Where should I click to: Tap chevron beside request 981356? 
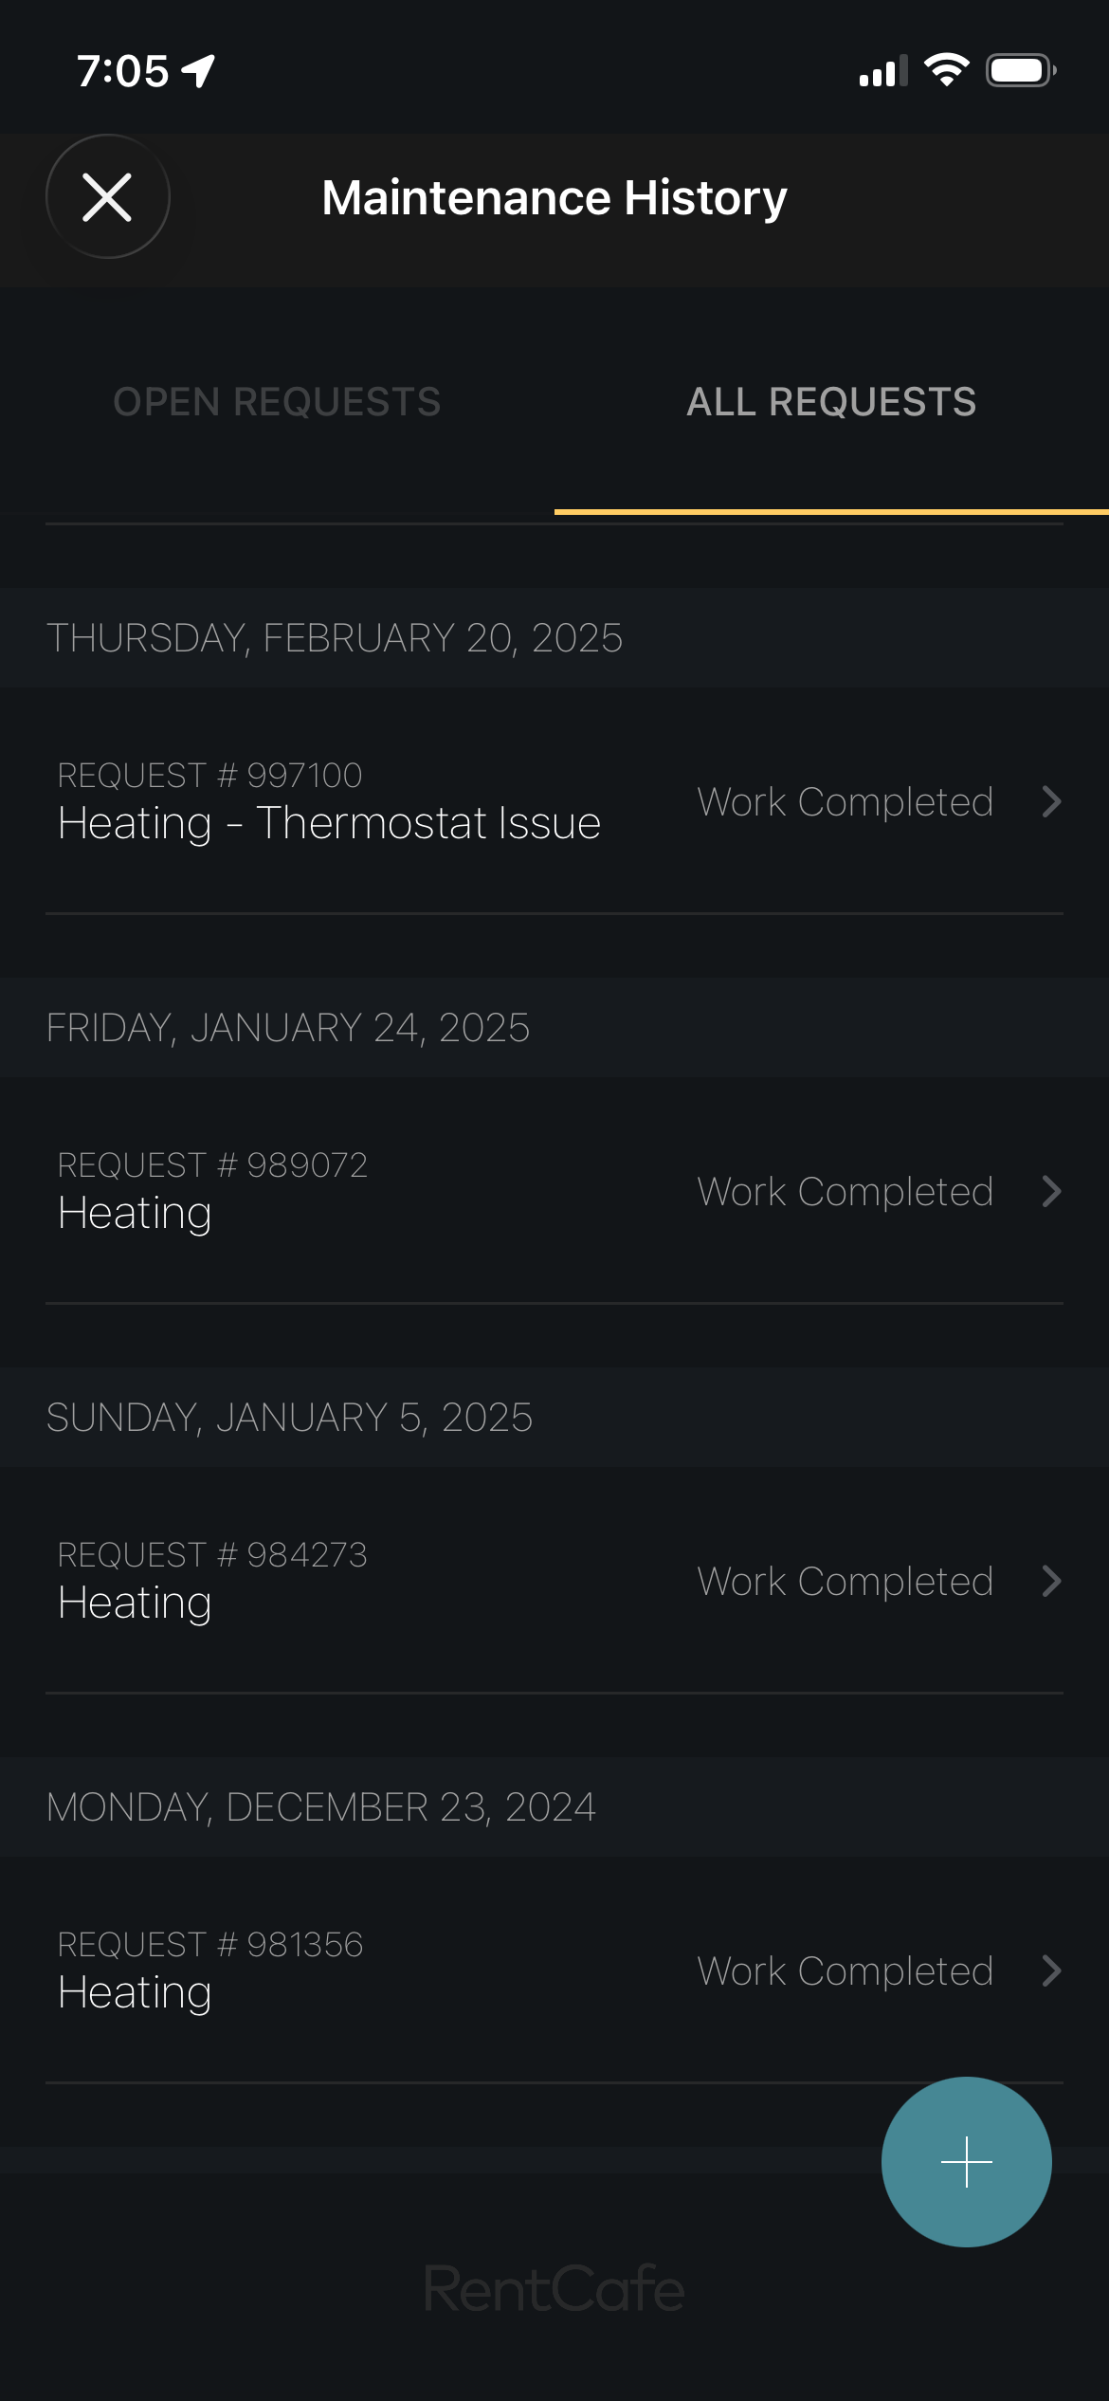click(x=1051, y=1971)
